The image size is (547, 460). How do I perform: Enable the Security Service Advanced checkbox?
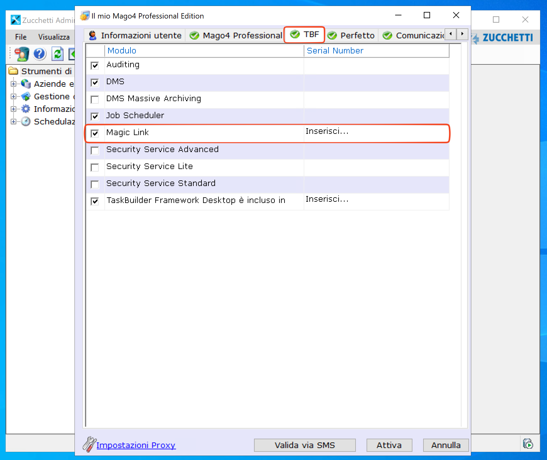[95, 151]
